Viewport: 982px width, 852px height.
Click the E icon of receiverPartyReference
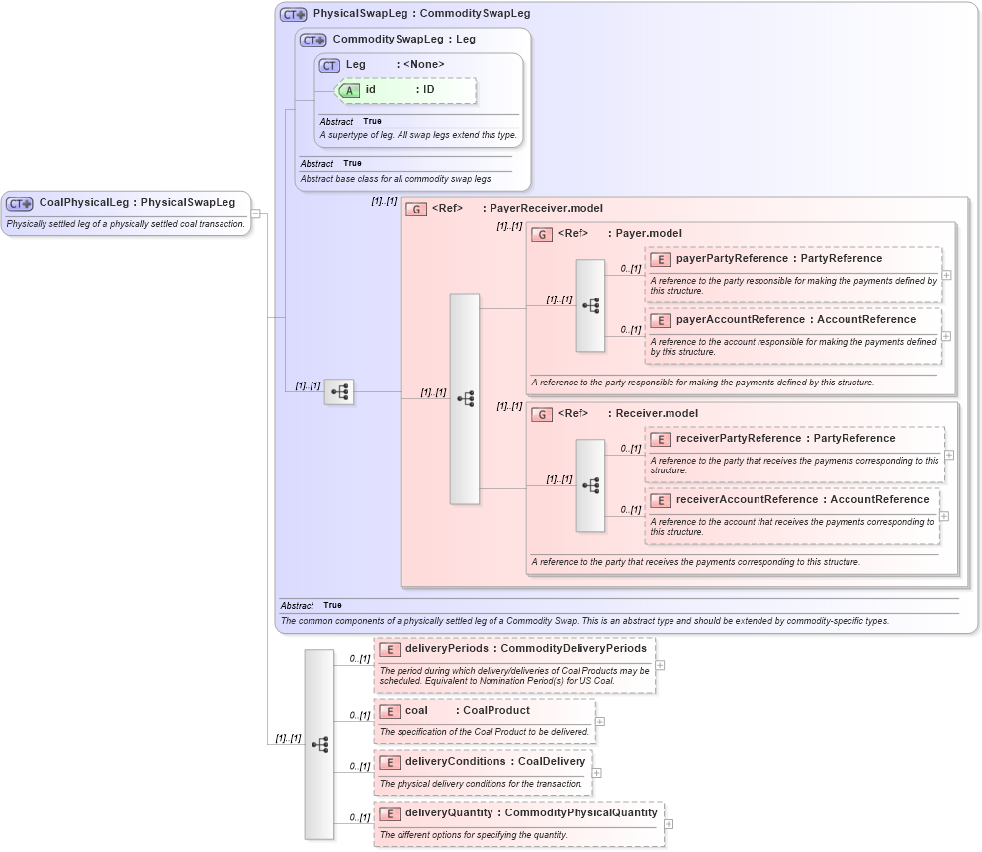[x=661, y=440]
